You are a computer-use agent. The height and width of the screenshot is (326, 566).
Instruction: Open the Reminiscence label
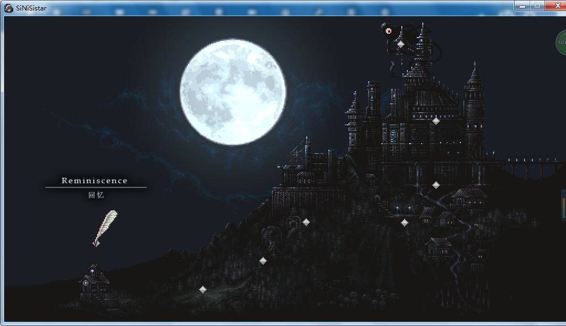95,181
